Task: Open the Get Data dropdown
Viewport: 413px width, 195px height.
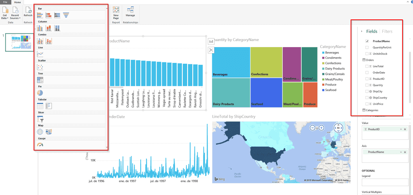Action: click(5, 13)
